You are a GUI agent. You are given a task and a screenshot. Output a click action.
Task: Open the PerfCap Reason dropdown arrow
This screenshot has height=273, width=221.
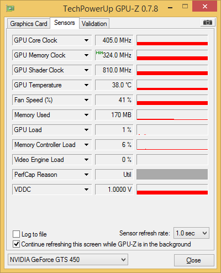point(86,175)
